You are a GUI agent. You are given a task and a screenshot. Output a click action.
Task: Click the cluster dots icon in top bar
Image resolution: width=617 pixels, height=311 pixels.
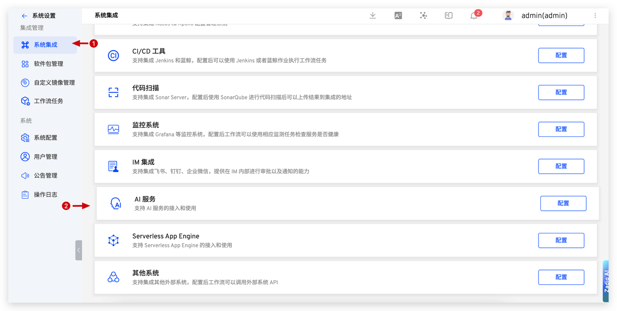[x=423, y=15]
